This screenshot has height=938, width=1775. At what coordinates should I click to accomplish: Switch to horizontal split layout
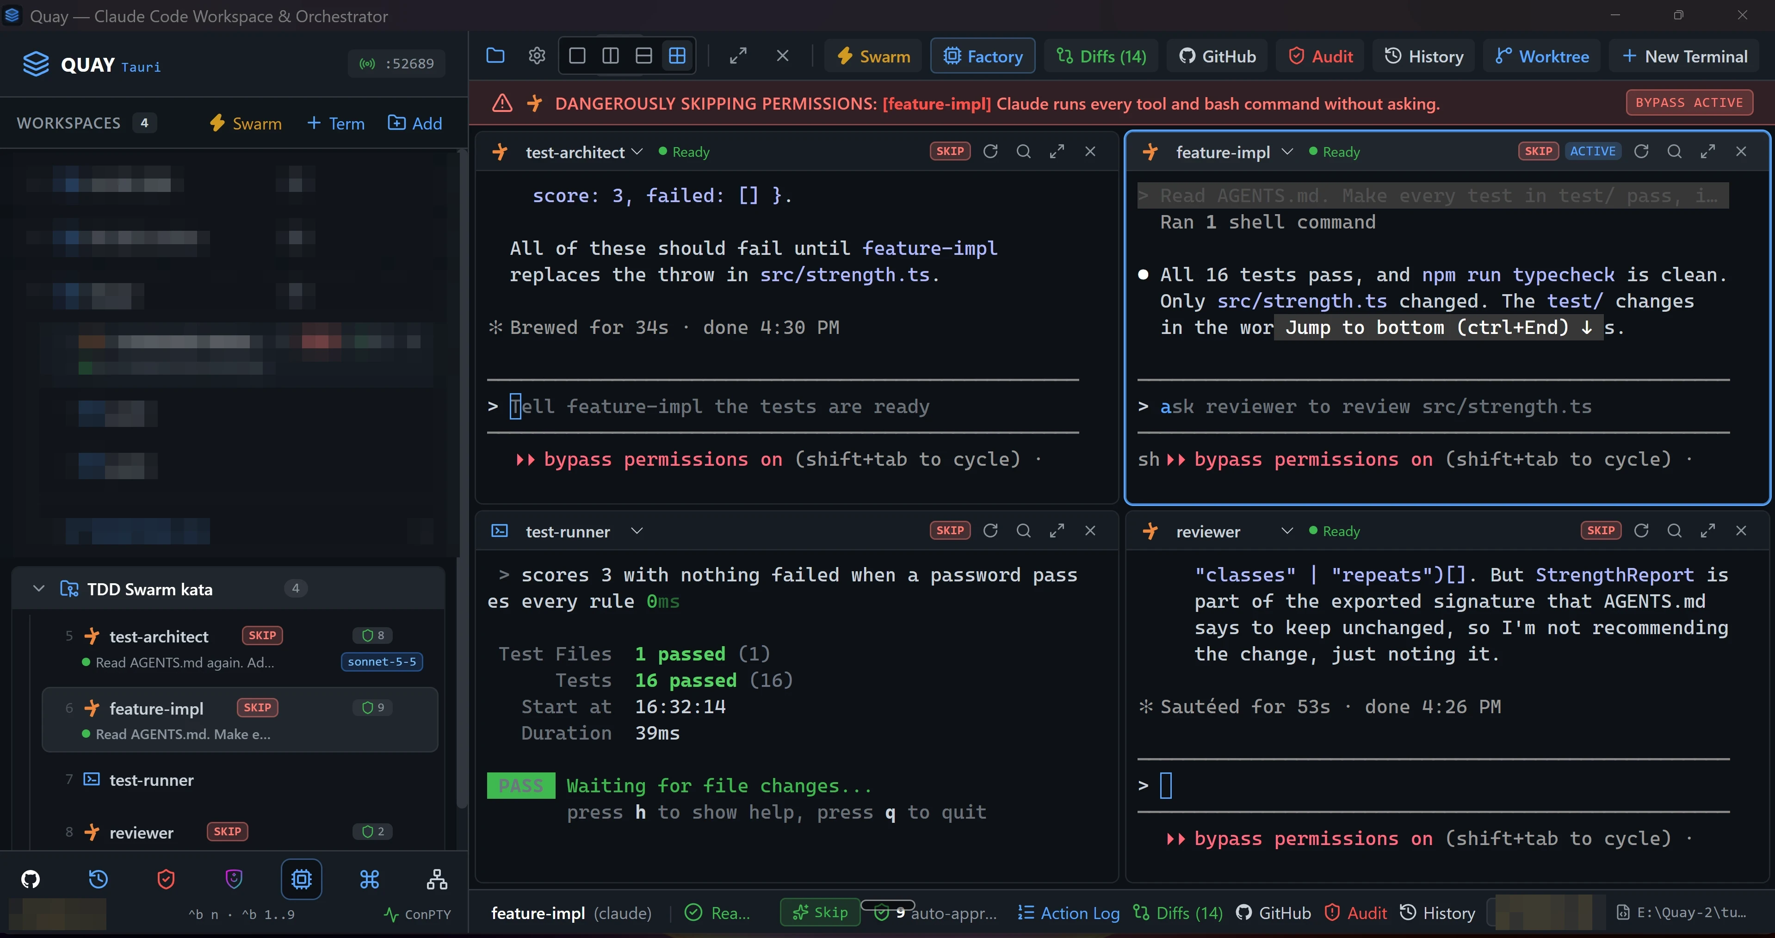click(643, 56)
